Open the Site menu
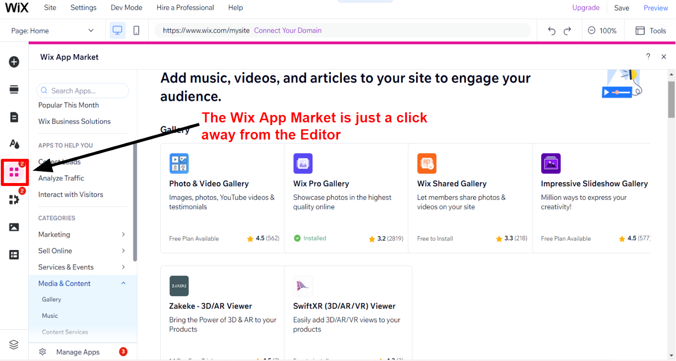Viewport: 676px width, 361px height. [x=50, y=8]
